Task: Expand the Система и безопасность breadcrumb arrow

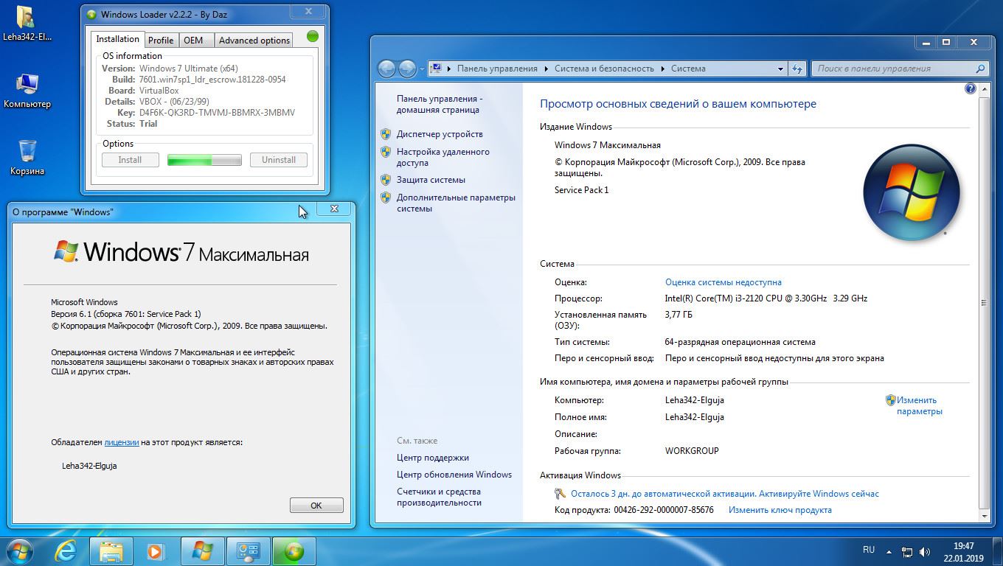Action: [662, 69]
